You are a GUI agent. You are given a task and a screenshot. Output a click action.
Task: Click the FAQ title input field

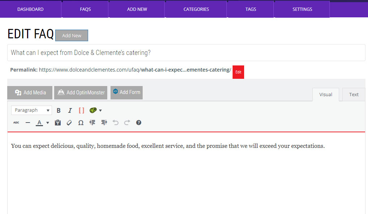[x=186, y=53]
